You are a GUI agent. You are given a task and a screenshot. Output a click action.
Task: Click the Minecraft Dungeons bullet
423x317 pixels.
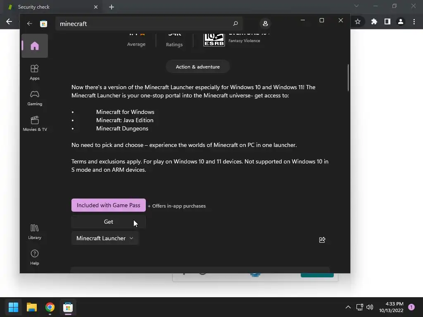tap(122, 129)
